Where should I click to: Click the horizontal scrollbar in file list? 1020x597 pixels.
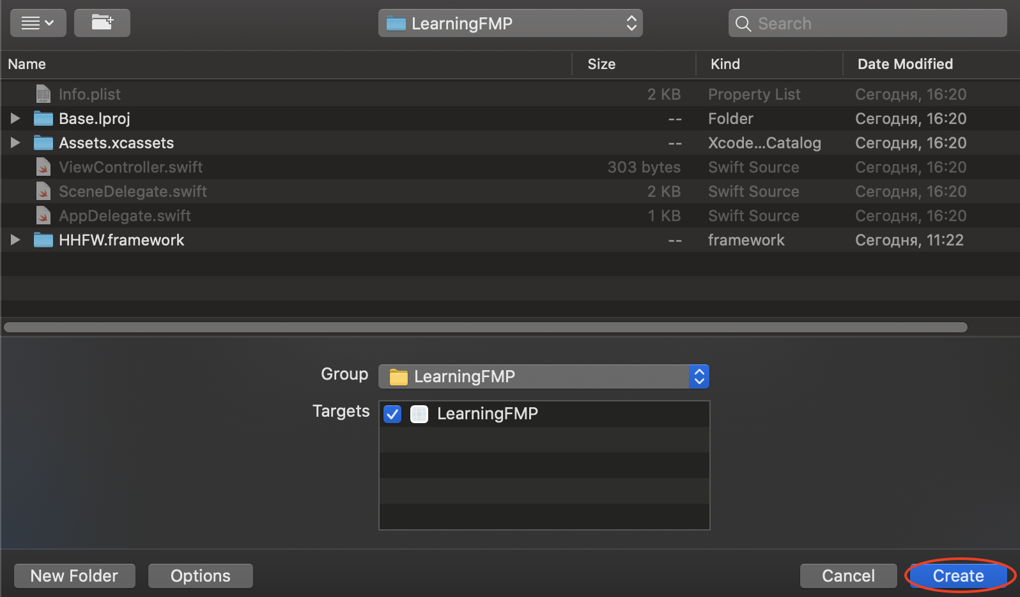point(486,327)
